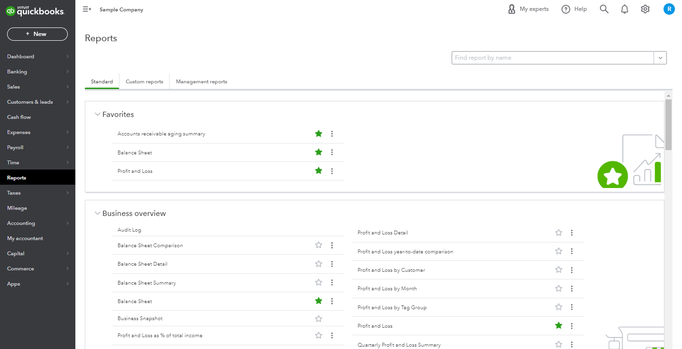Open the My experts icon
This screenshot has height=349, width=682.
[511, 9]
